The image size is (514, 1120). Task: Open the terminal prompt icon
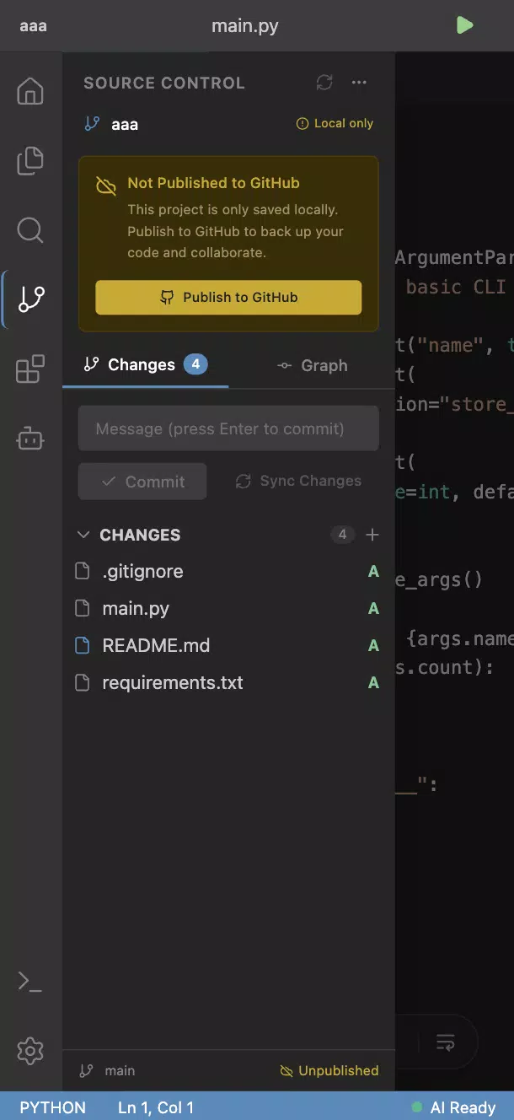[x=30, y=981]
